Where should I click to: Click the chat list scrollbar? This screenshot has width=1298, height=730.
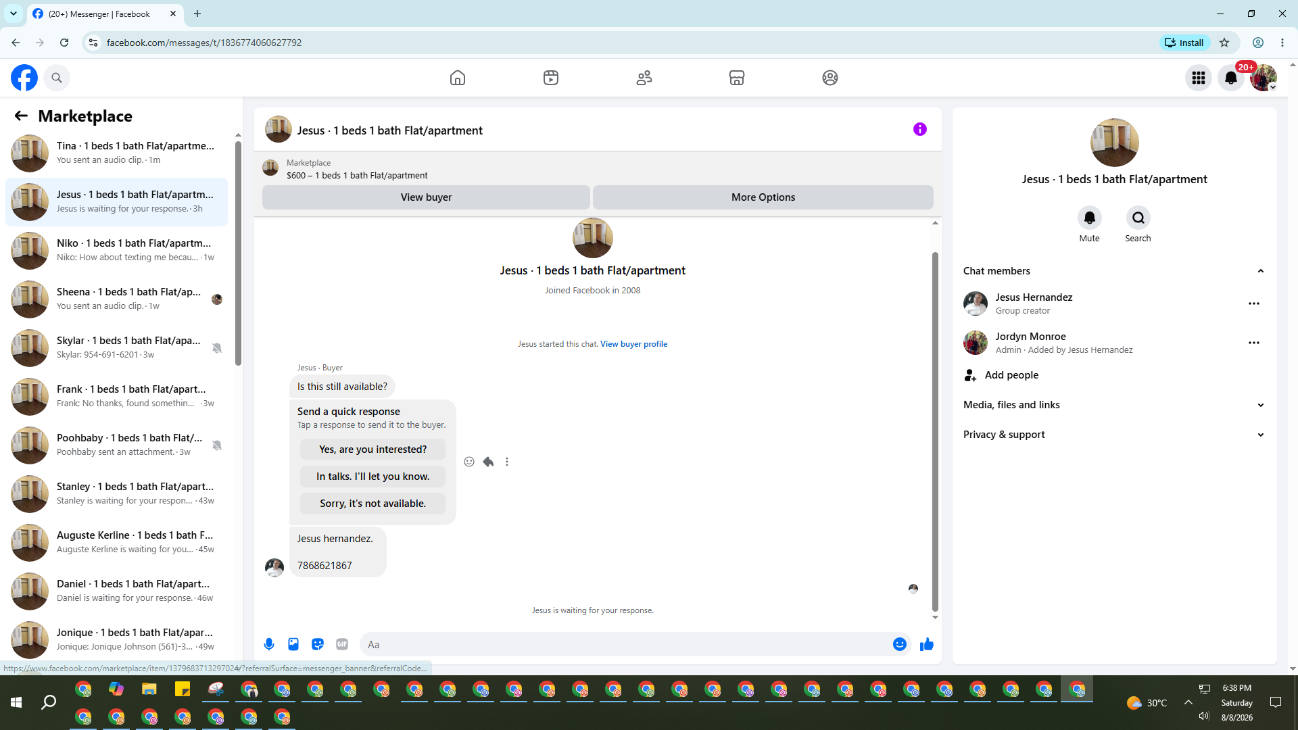pos(238,253)
